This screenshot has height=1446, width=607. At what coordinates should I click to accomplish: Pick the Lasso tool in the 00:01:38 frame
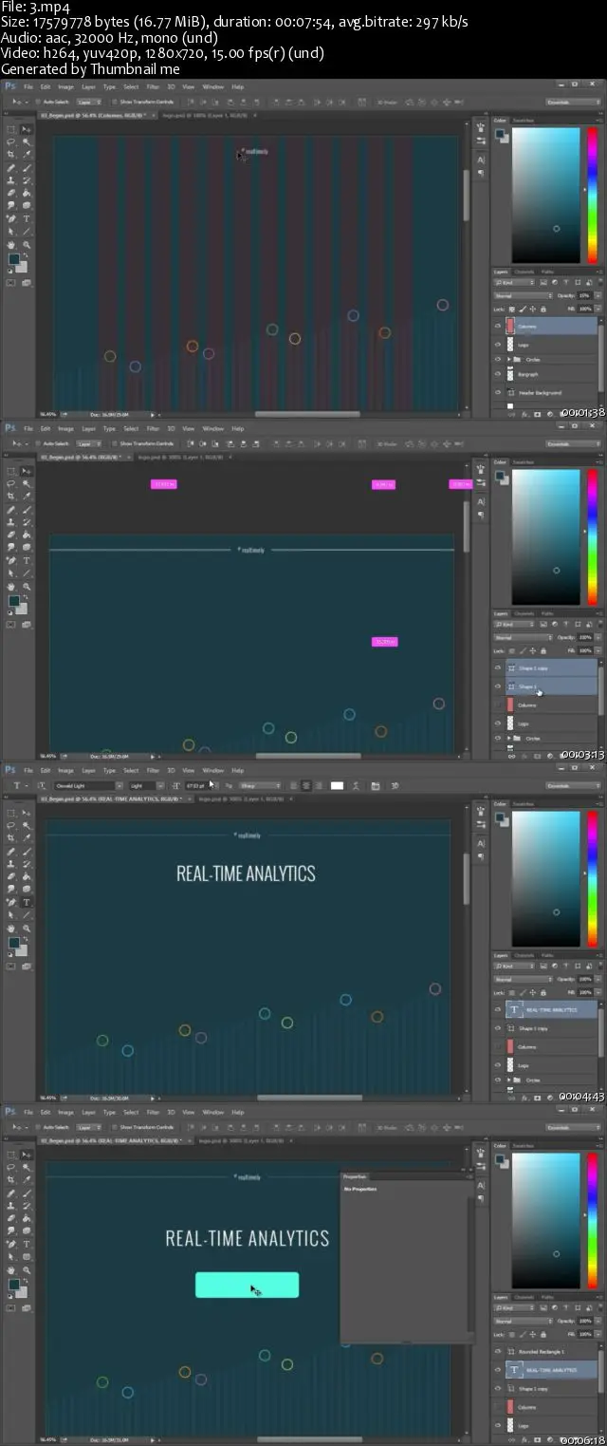pos(10,142)
